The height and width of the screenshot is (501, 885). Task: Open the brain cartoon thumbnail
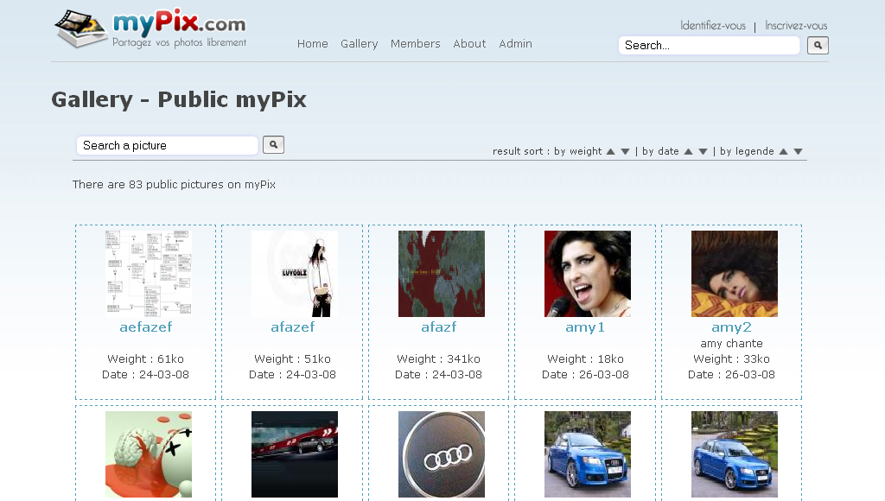pyautogui.click(x=149, y=454)
